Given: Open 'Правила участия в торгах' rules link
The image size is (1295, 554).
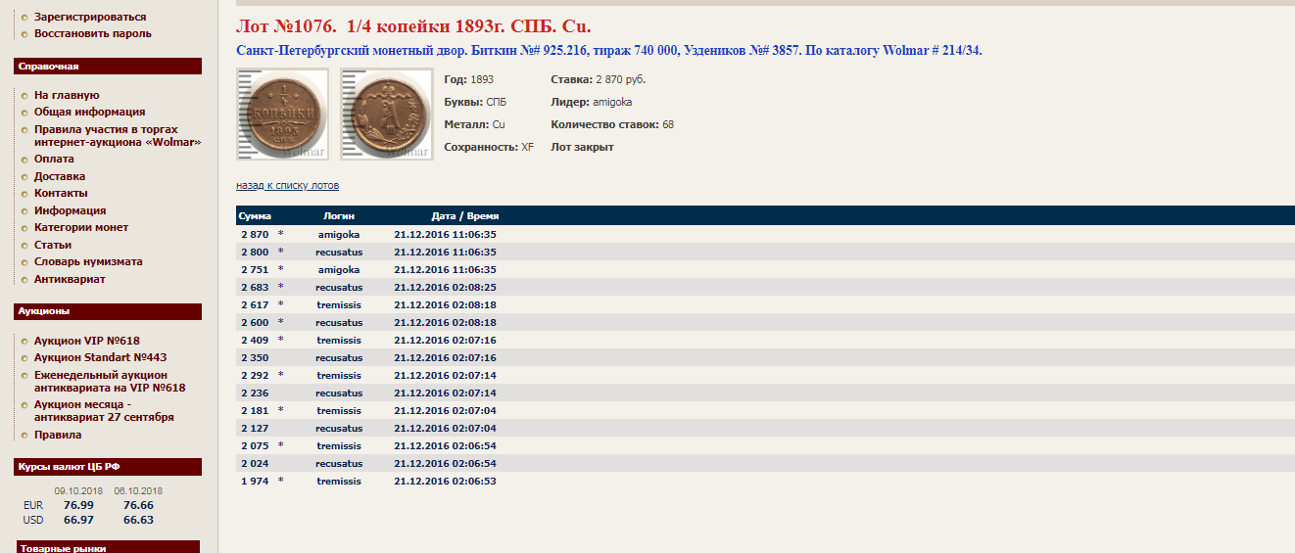Looking at the screenshot, I should tap(106, 129).
